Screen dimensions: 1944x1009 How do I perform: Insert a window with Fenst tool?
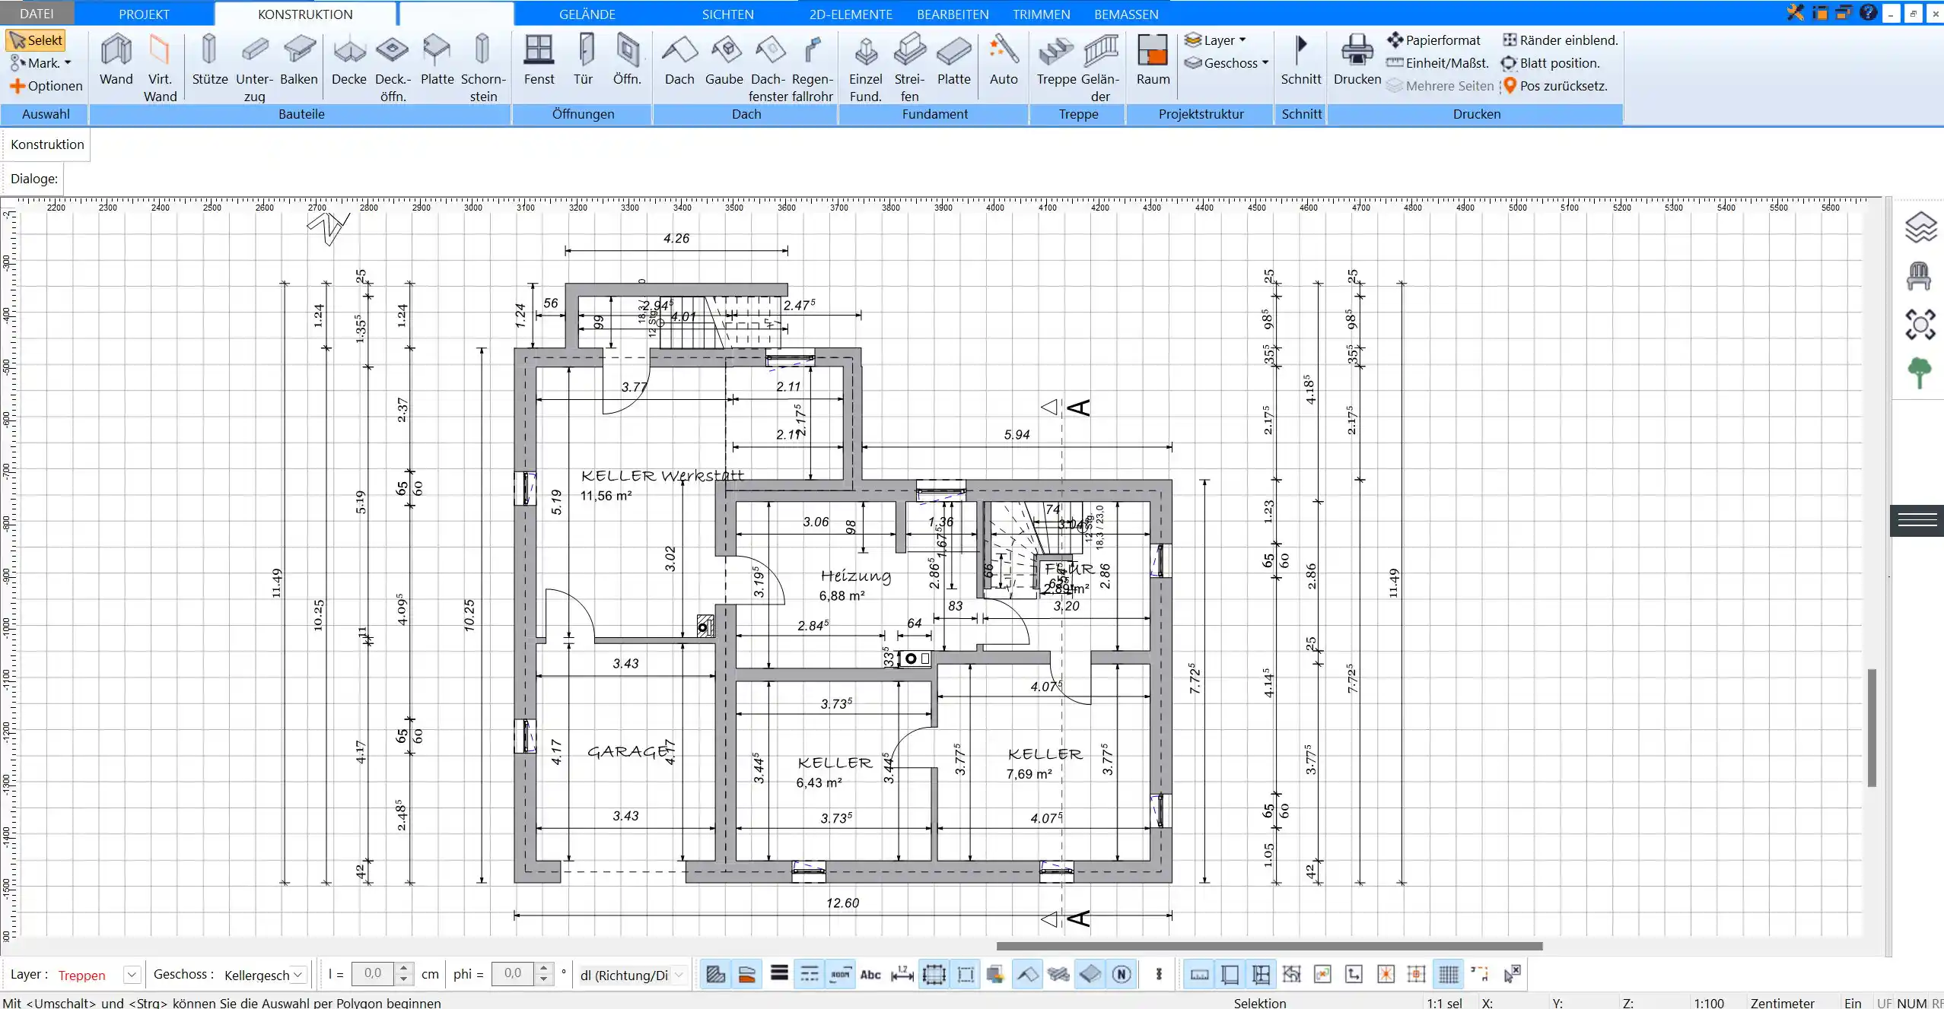coord(539,60)
